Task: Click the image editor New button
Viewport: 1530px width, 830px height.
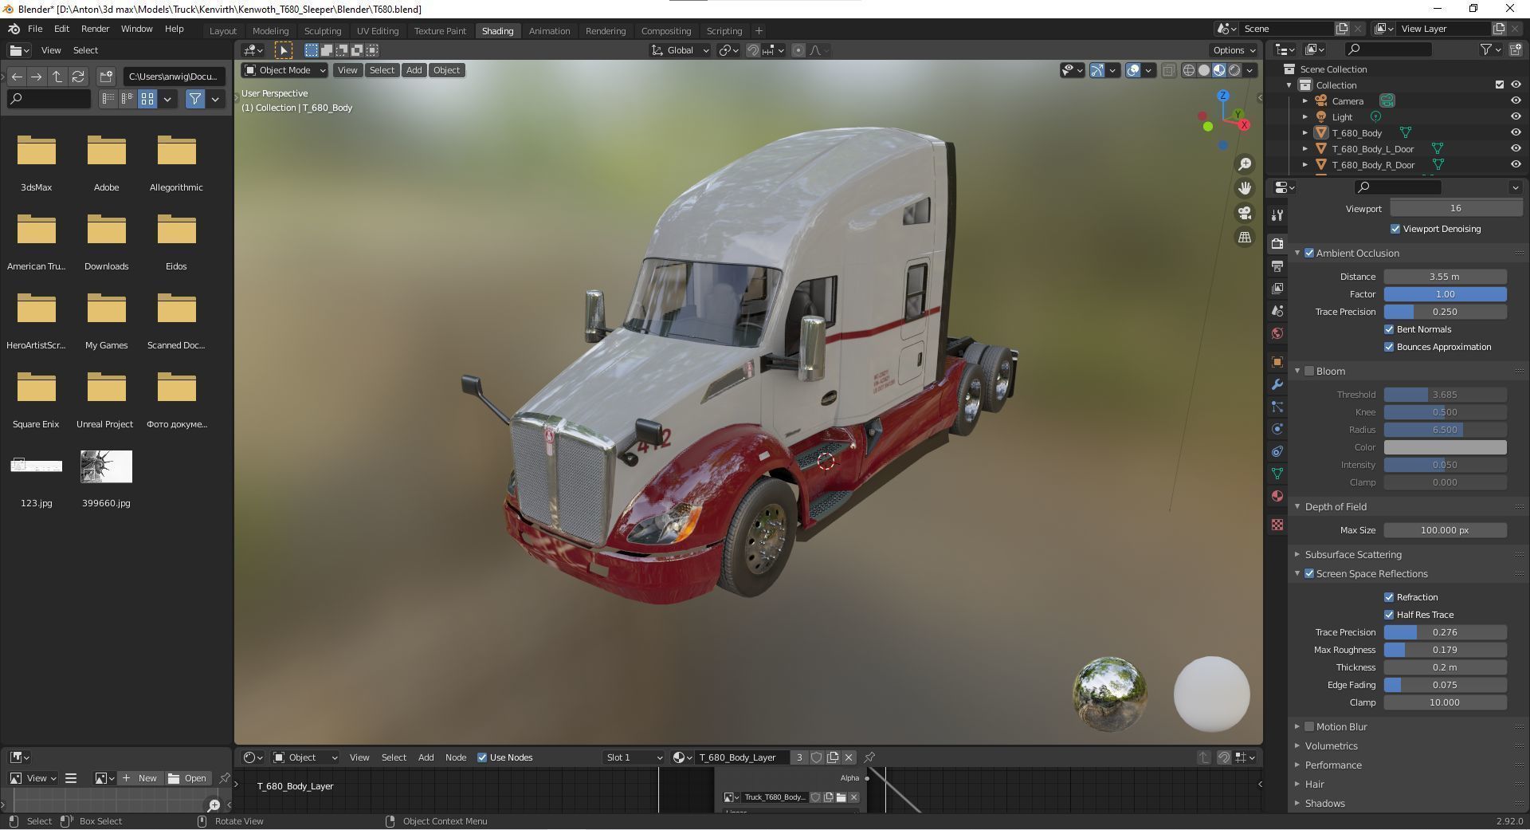Action: click(x=140, y=778)
